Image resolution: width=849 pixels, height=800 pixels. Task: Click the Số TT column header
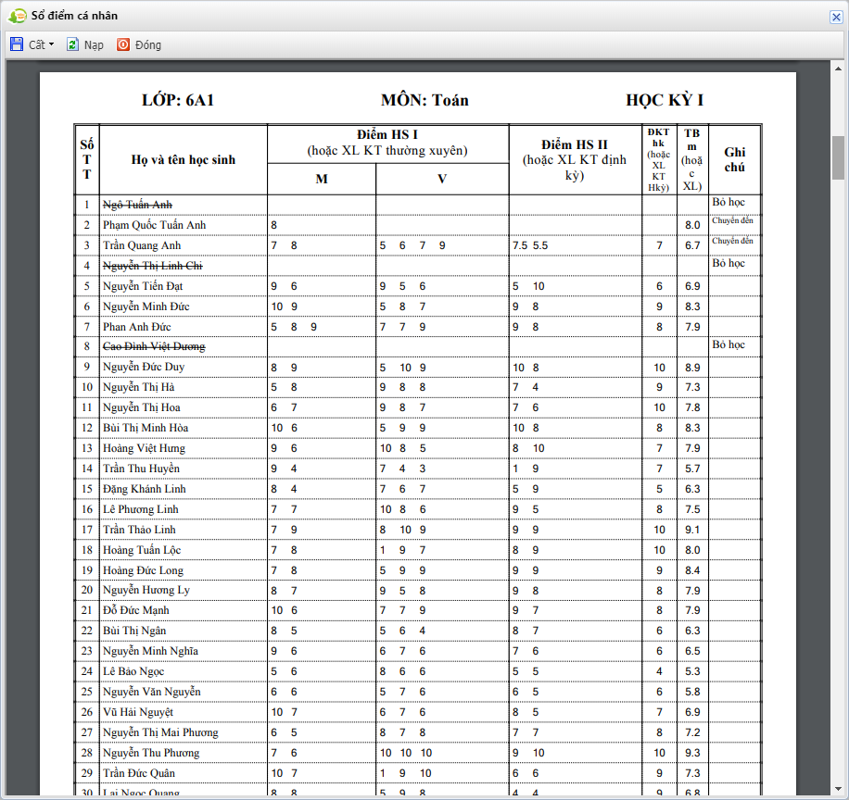click(x=86, y=159)
